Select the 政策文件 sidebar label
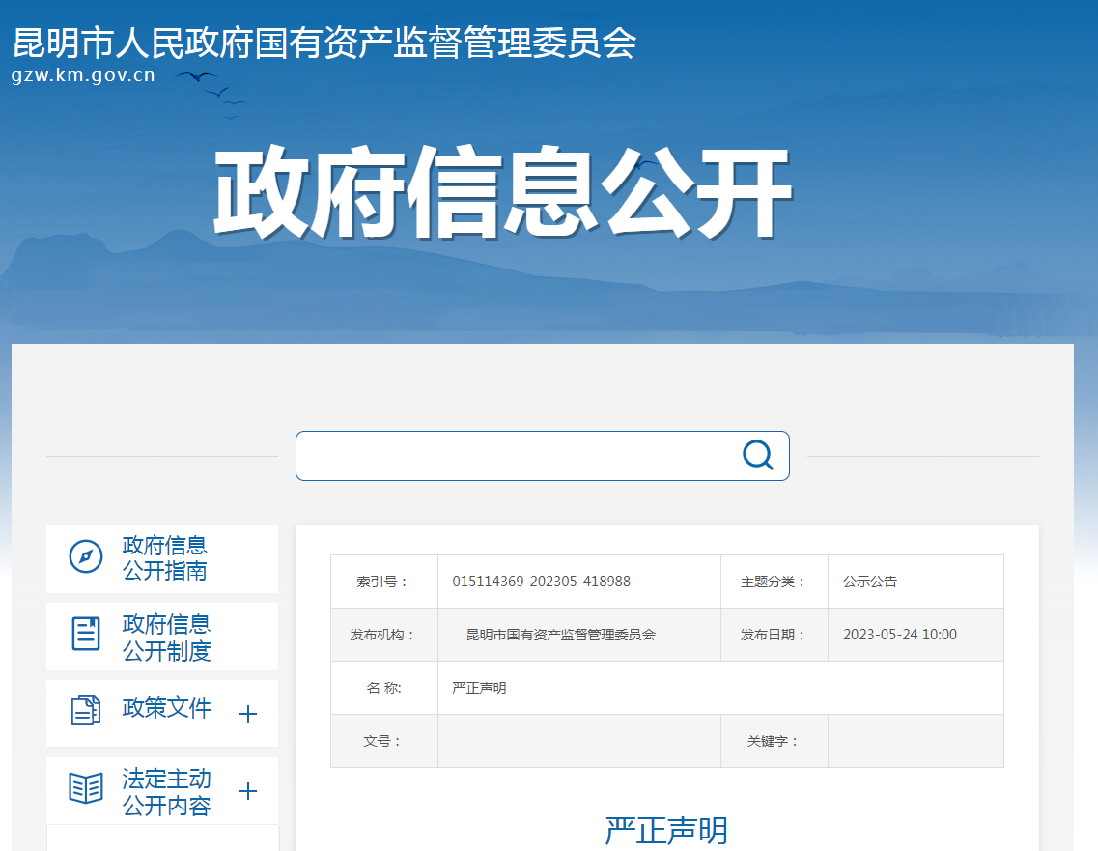This screenshot has height=851, width=1098. coord(166,708)
